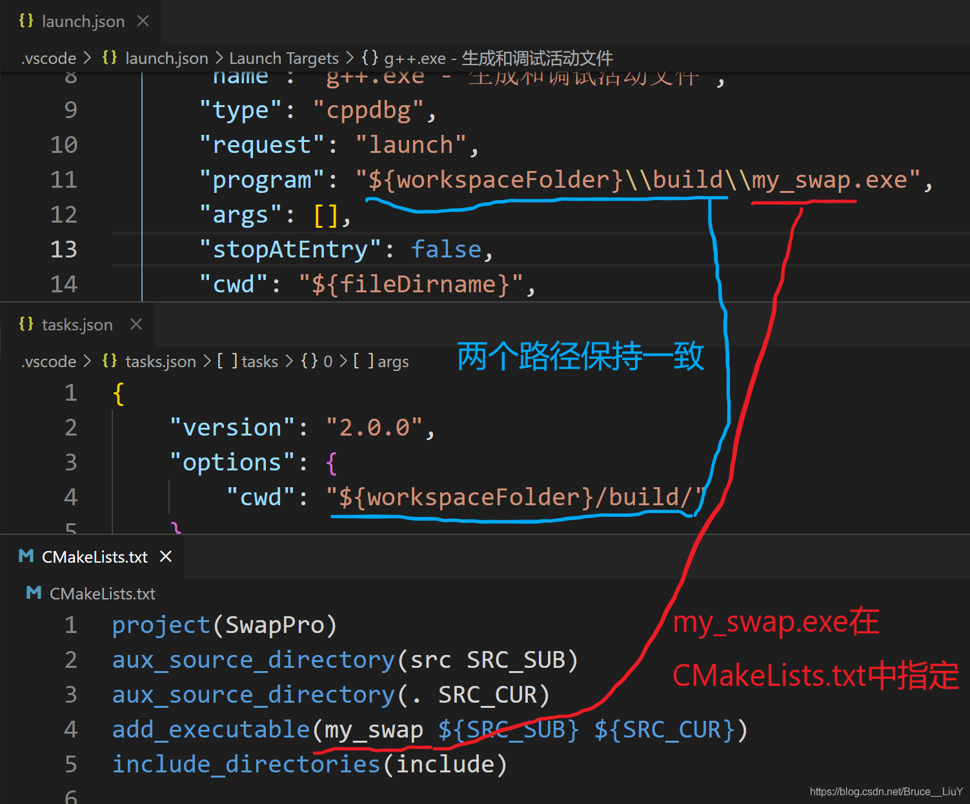Select the tasks.json editor tab
This screenshot has height=804, width=970.
[x=77, y=325]
